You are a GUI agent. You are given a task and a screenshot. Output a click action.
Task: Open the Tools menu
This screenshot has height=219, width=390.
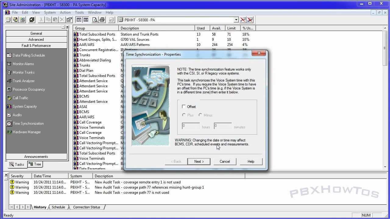pos(79,12)
